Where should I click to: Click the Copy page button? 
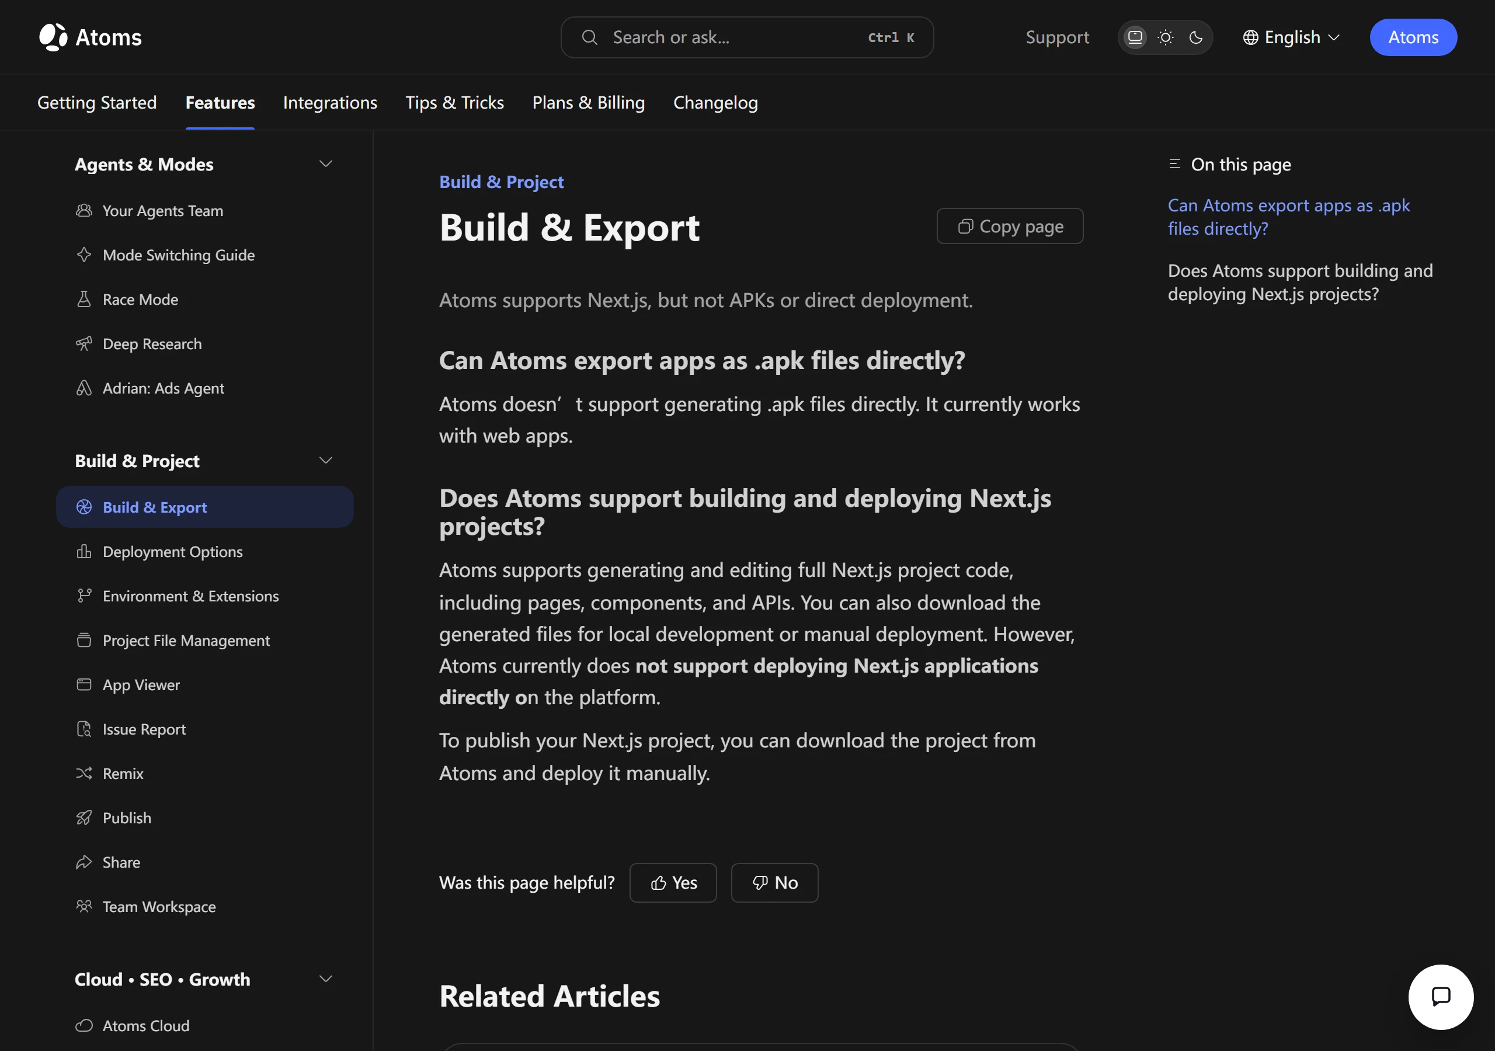[1010, 226]
